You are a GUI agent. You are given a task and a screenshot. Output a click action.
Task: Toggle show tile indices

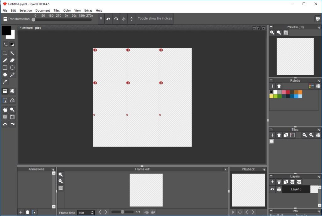155,18
